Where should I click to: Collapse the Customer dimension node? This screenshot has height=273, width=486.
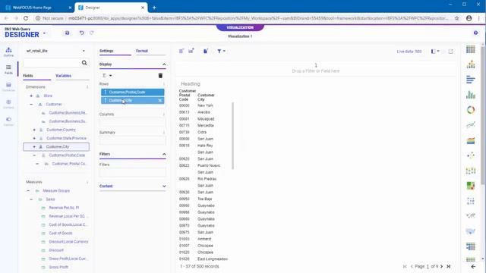coord(31,105)
